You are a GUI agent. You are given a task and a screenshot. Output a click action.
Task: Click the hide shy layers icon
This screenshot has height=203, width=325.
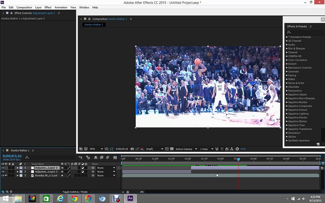pyautogui.click(x=96, y=157)
